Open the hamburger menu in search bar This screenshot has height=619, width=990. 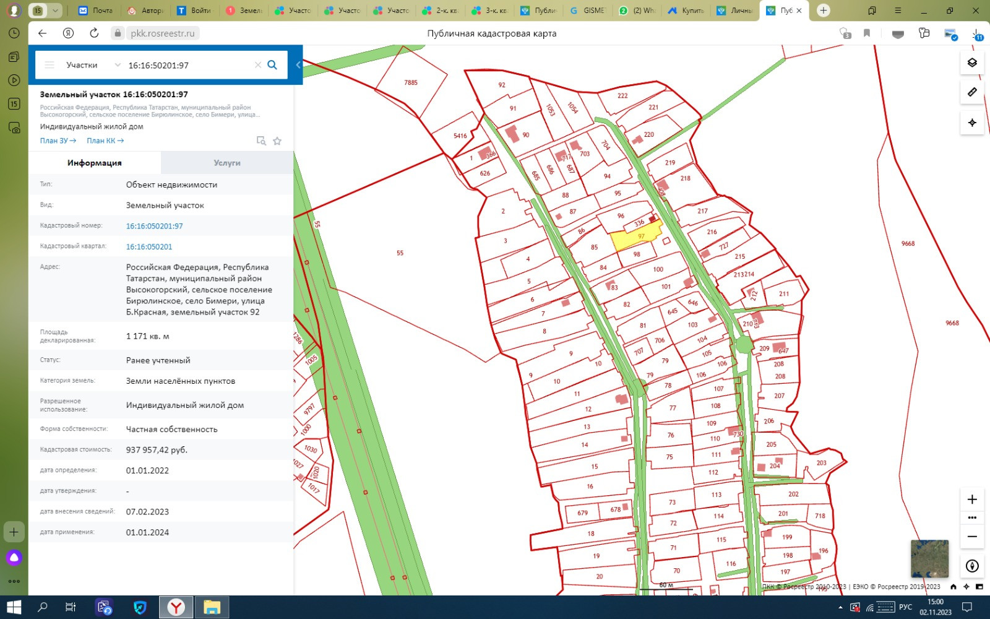[50, 65]
